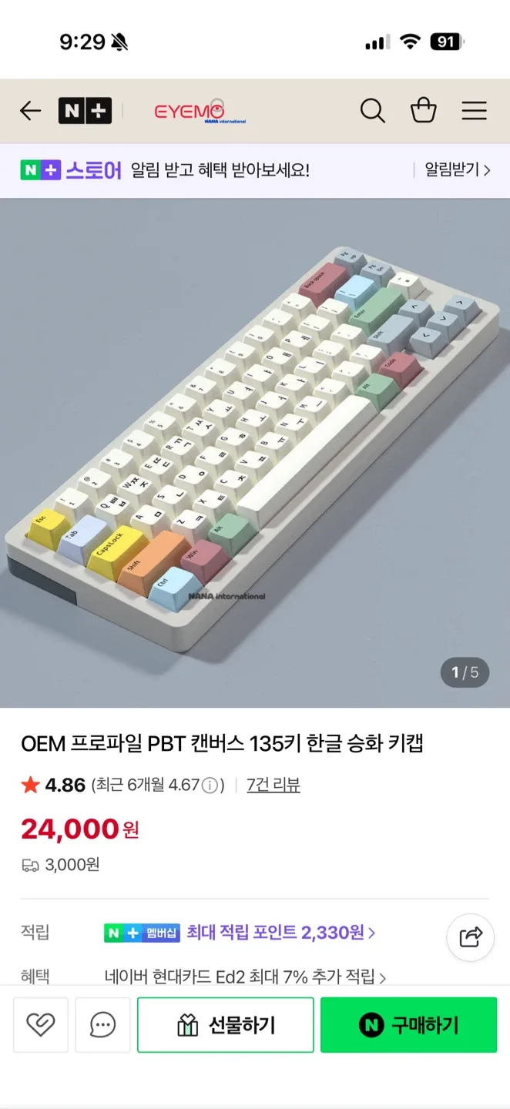Open the 7건 리뷰 link
The width and height of the screenshot is (510, 1109).
point(273,785)
